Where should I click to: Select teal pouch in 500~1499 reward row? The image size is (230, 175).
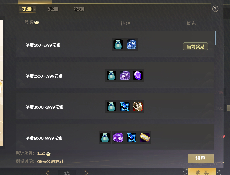click(x=118, y=44)
